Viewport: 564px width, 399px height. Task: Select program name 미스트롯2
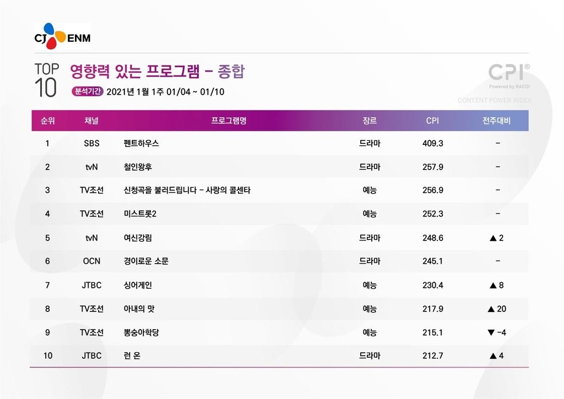(140, 214)
